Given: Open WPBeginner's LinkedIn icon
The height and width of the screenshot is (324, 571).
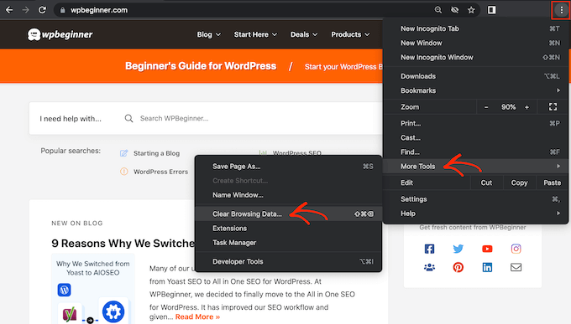Looking at the screenshot, I should (487, 267).
